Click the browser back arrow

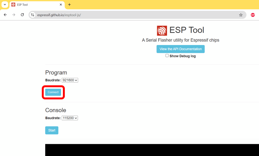(5, 15)
